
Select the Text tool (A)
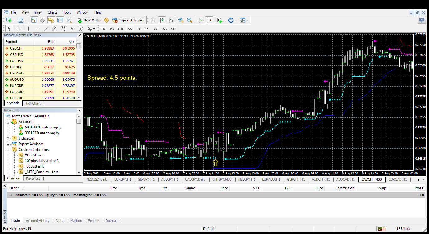point(72,29)
